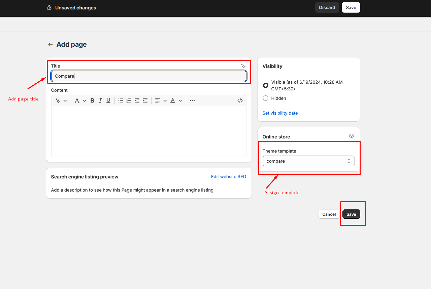
Task: Expand the text color dropdown chevron
Action: point(180,100)
